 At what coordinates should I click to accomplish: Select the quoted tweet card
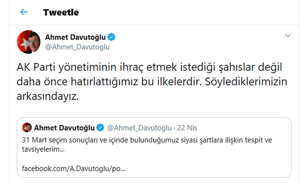152,146
